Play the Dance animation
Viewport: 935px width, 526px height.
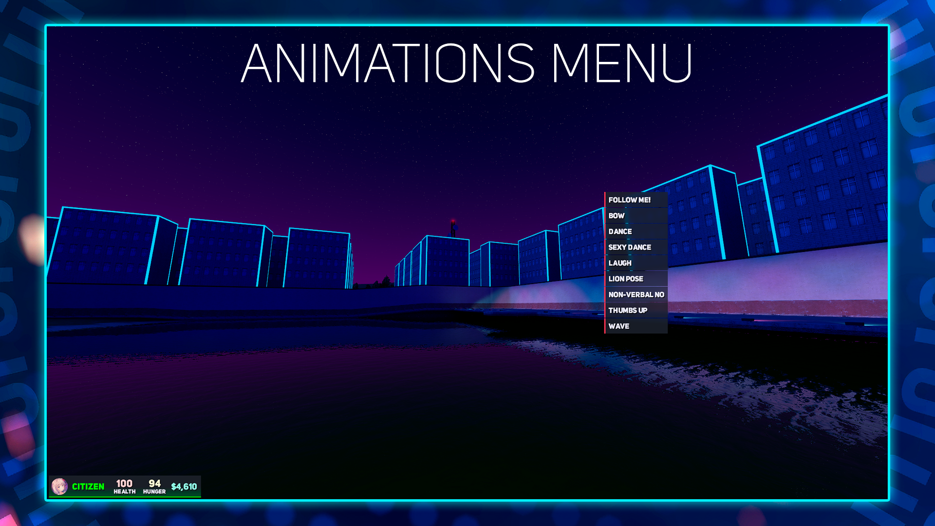pyautogui.click(x=636, y=231)
